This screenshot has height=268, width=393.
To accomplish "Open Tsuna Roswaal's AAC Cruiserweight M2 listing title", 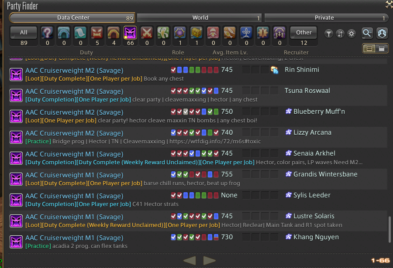I will (74, 92).
